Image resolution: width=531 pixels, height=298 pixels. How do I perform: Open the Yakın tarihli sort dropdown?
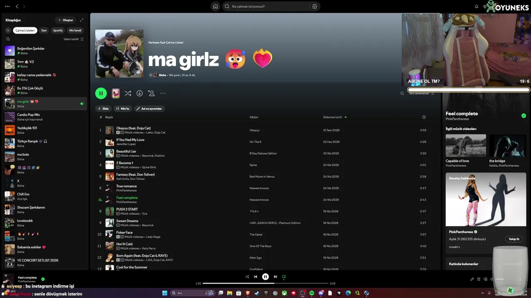73,39
